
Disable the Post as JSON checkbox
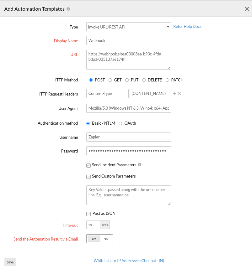(88, 214)
